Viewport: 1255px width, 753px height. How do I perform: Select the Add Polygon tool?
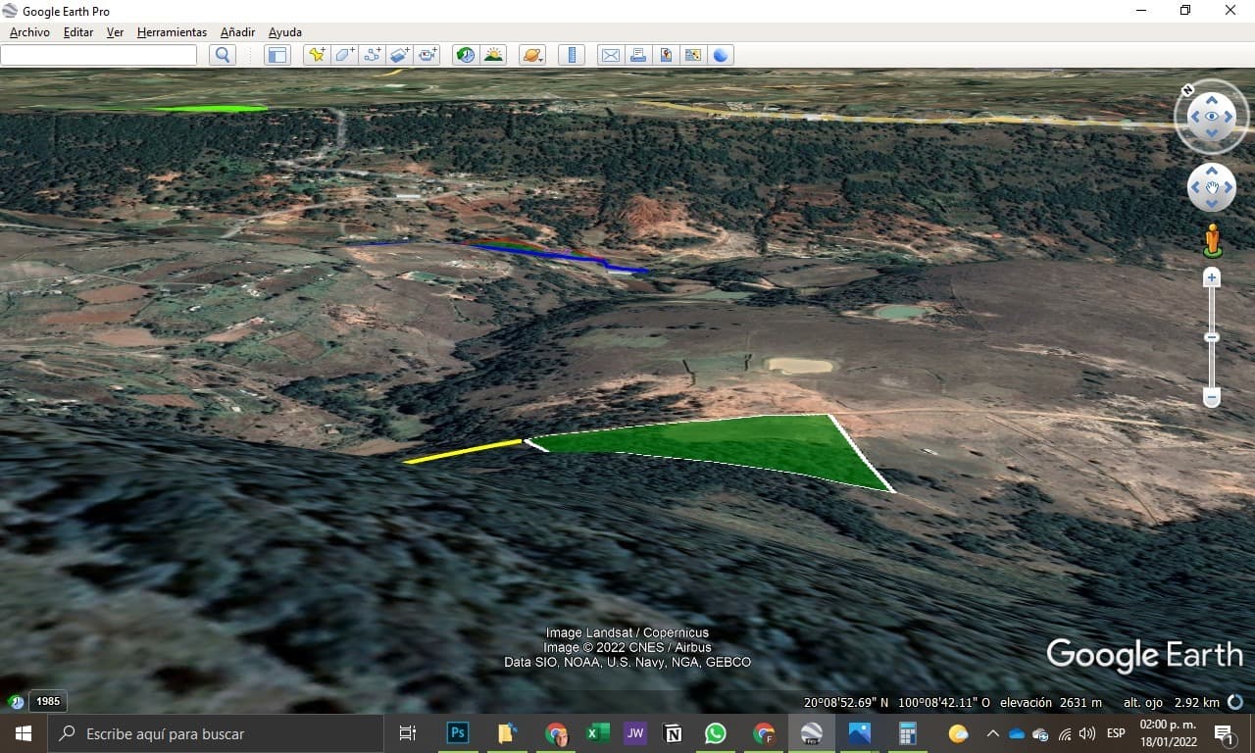click(344, 55)
